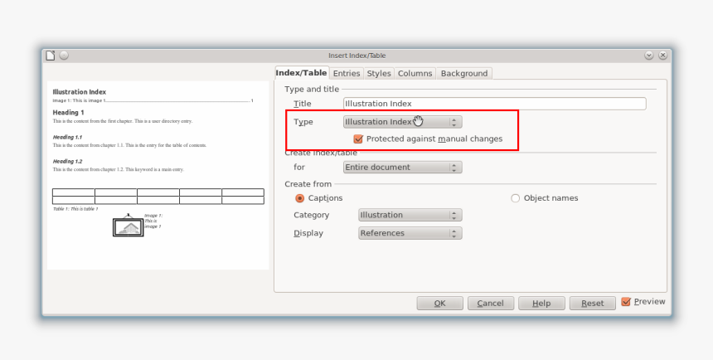Click the 'Heading 1.1' text in preview
The width and height of the screenshot is (713, 360).
(x=67, y=137)
